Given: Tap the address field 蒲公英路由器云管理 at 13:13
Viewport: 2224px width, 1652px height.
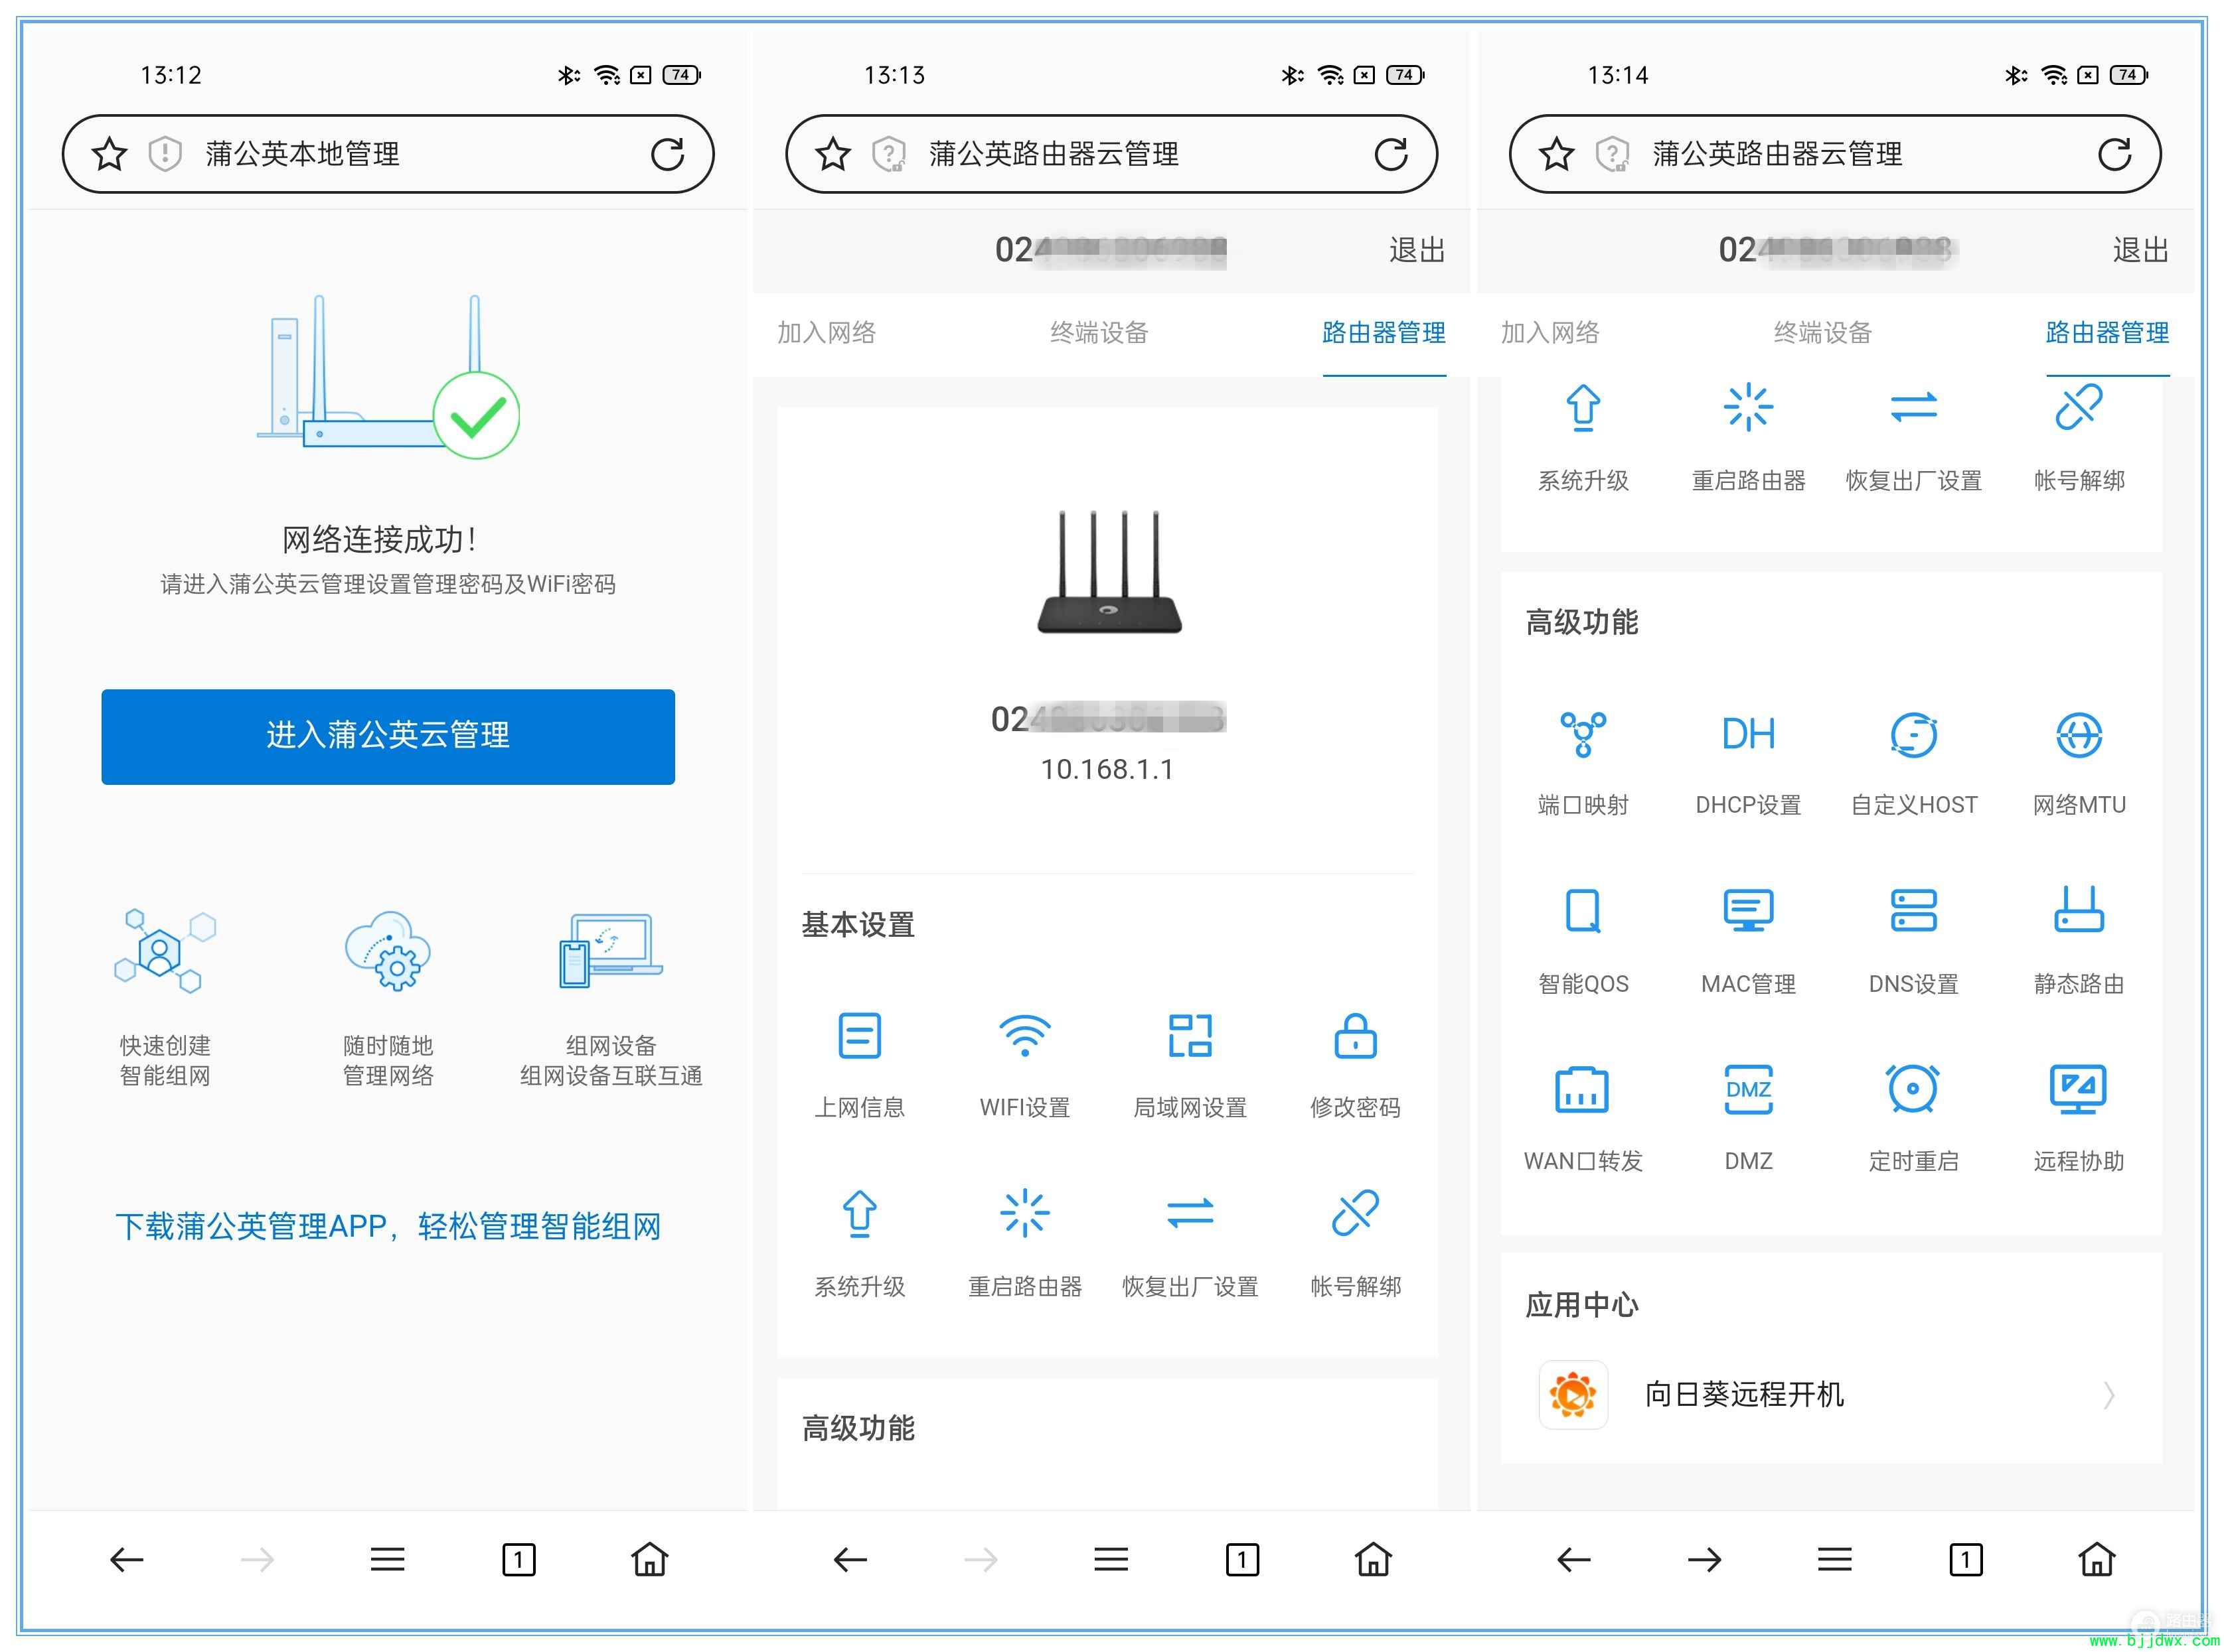Looking at the screenshot, I should point(1111,154).
